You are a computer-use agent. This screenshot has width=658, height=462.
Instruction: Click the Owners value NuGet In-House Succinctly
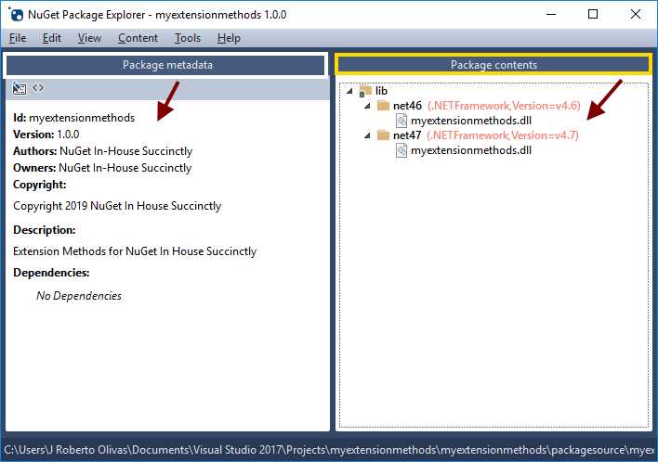[x=125, y=168]
